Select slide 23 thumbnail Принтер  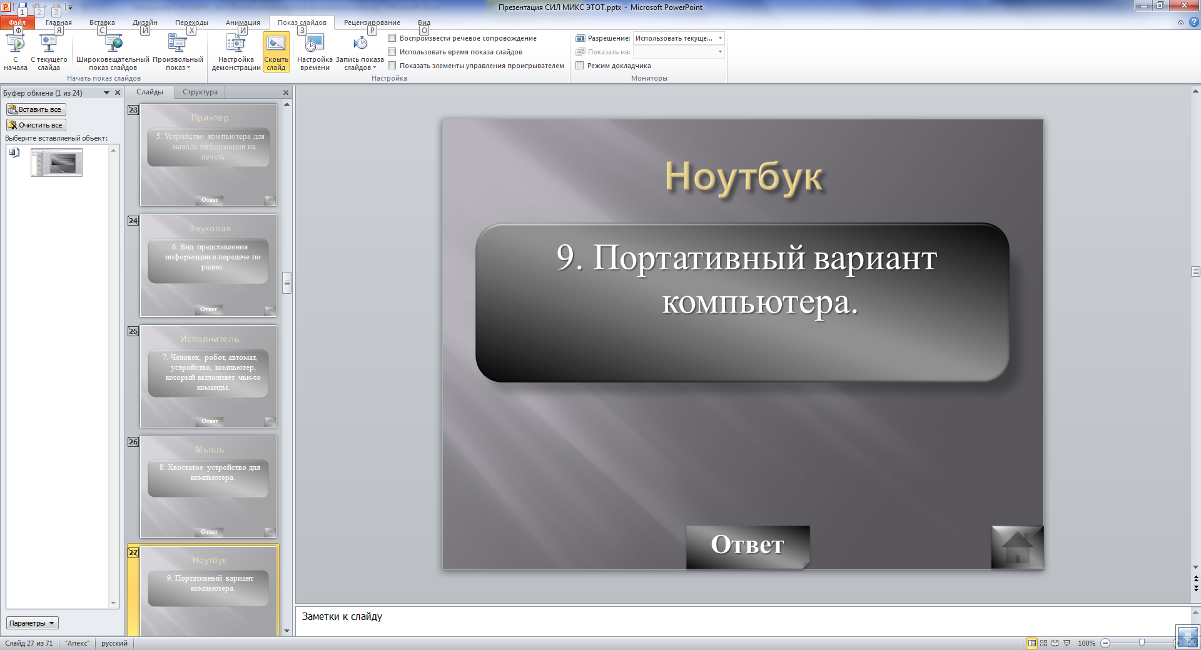(x=208, y=155)
